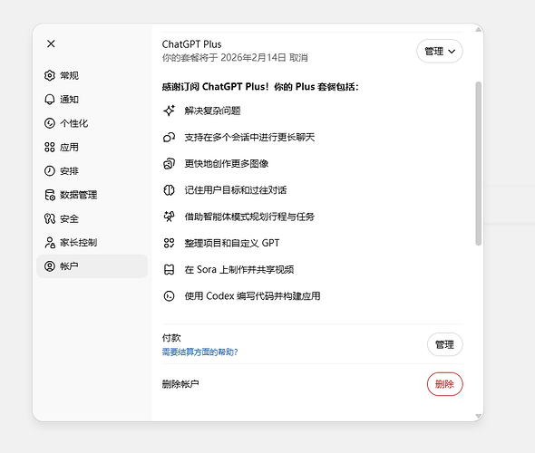Click the 2026年2月14日 cancellation notice text

(x=235, y=58)
